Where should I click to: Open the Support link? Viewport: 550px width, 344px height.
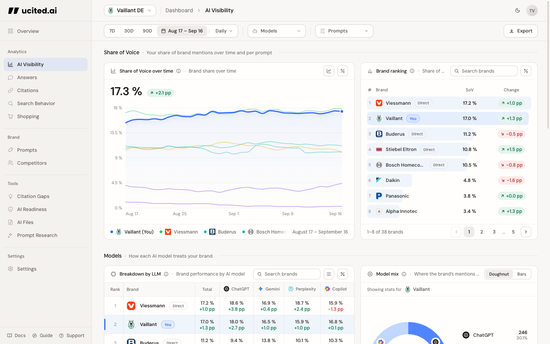72,336
